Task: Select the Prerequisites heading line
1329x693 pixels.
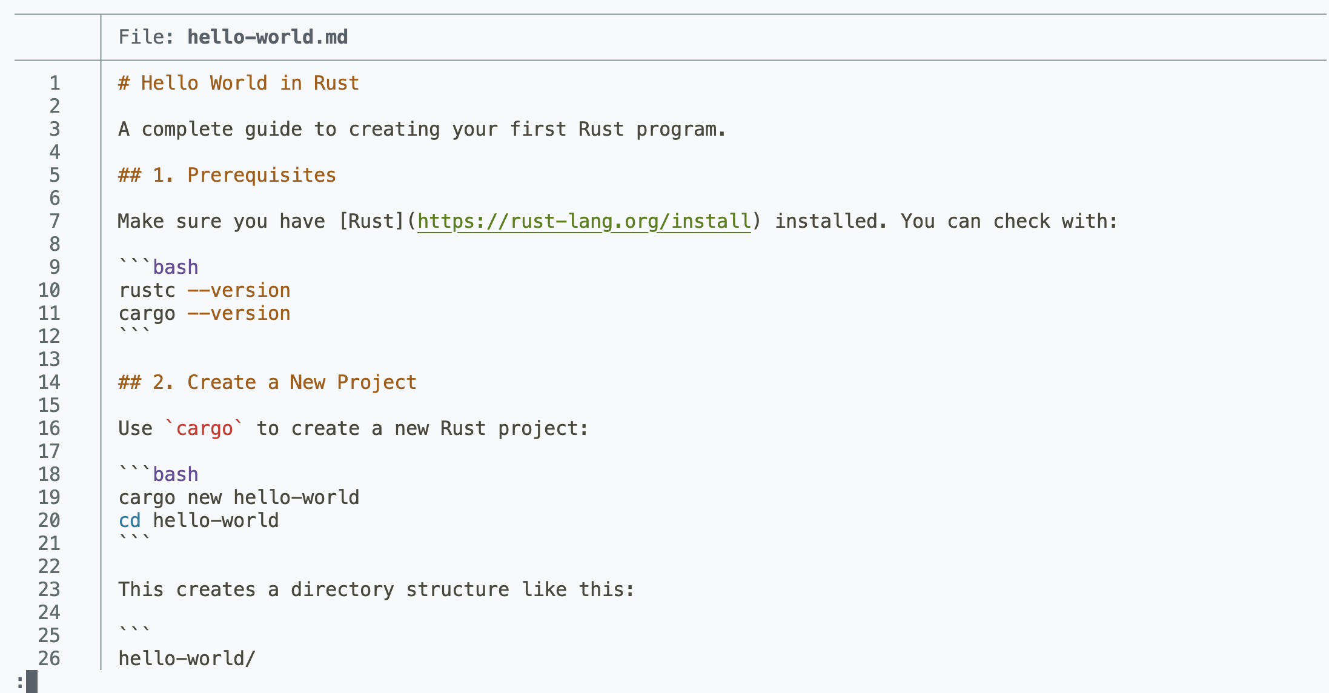Action: coord(227,175)
